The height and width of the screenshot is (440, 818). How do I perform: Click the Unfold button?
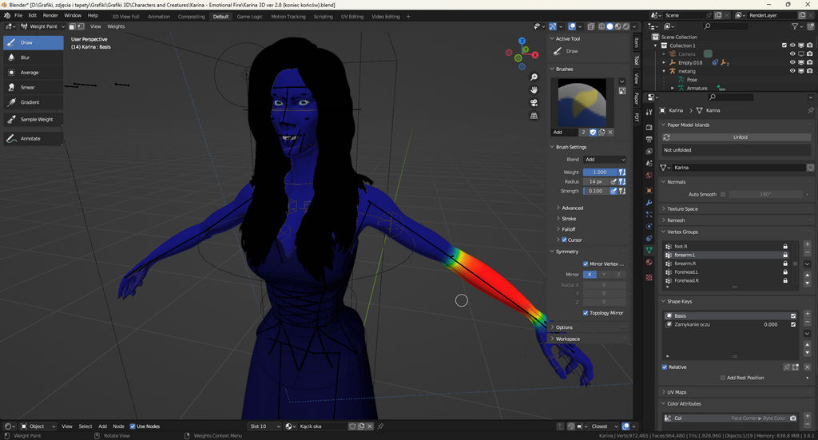click(741, 137)
